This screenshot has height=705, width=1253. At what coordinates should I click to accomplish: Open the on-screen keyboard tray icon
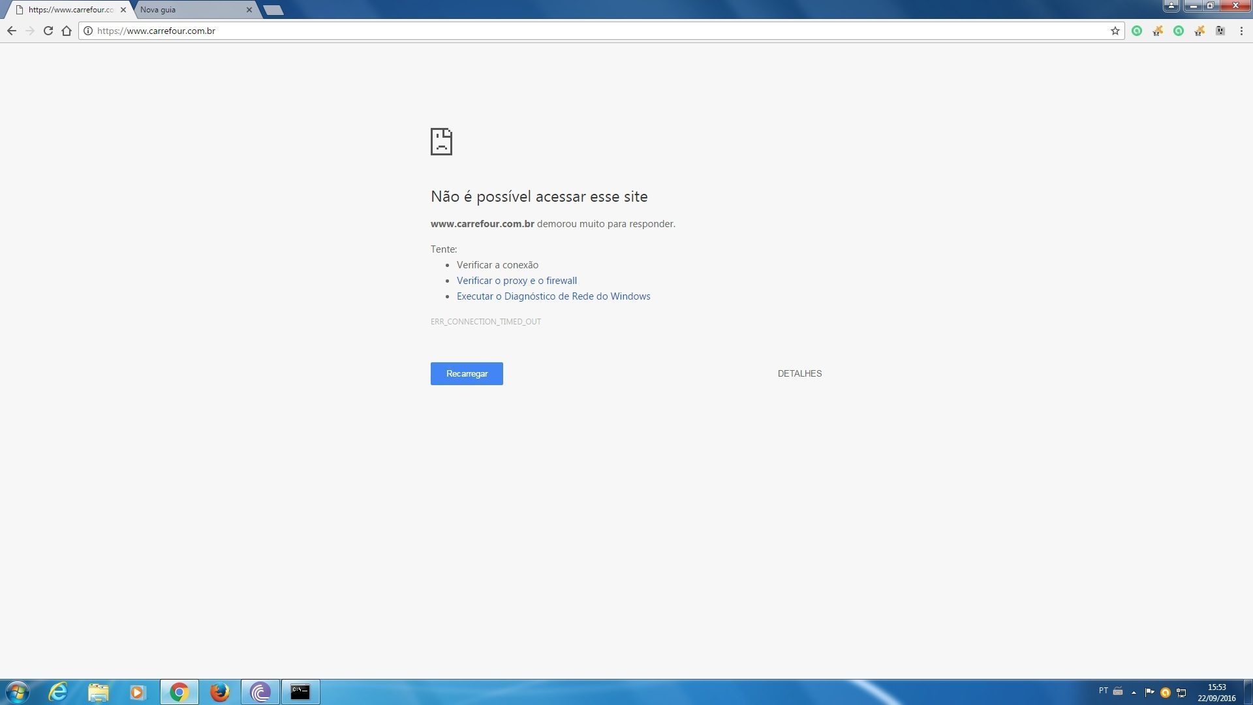pyautogui.click(x=1118, y=691)
